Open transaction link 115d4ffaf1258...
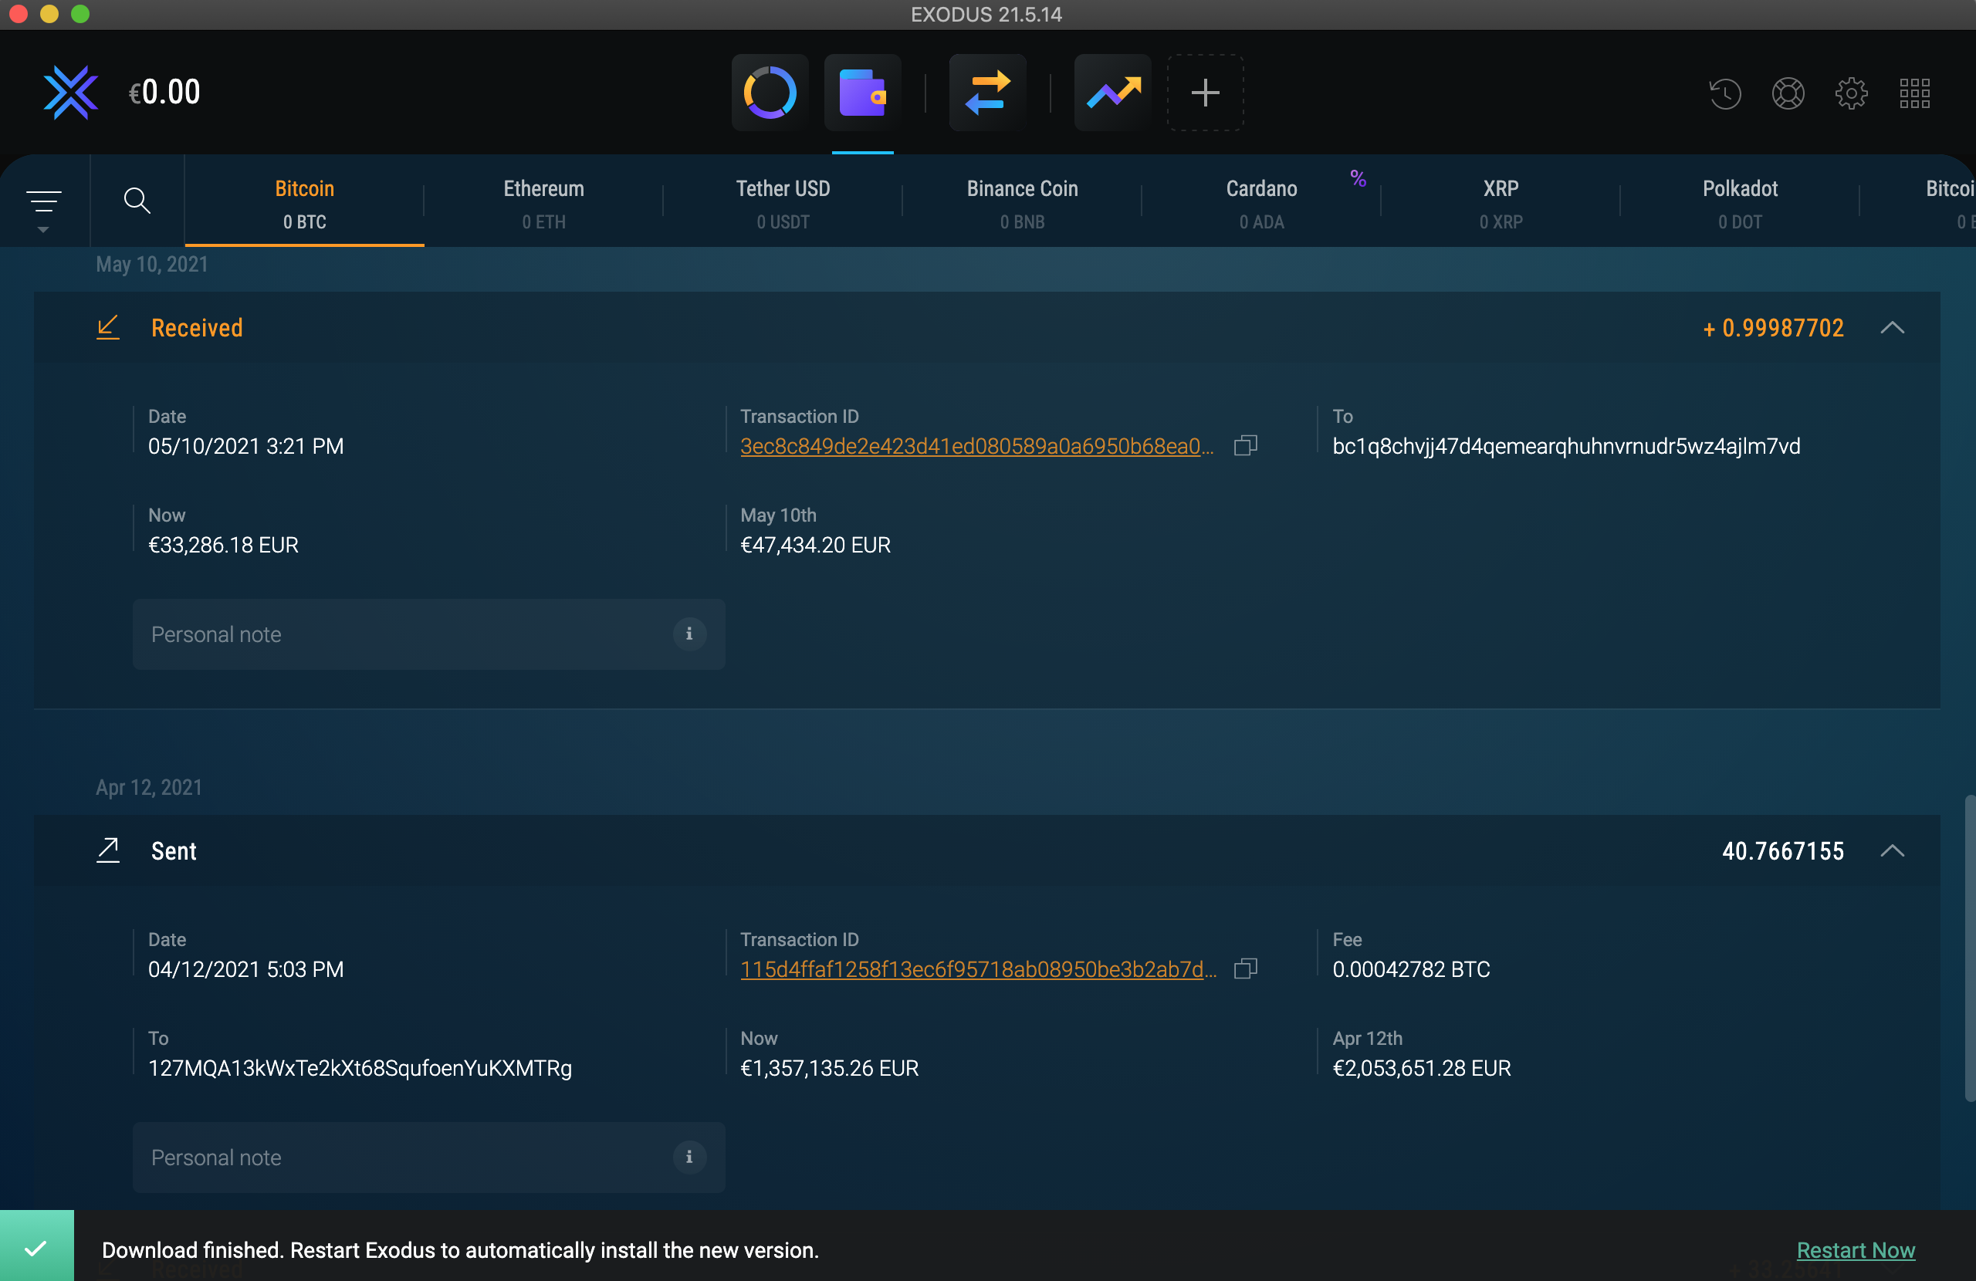Viewport: 1976px width, 1281px height. (x=979, y=970)
